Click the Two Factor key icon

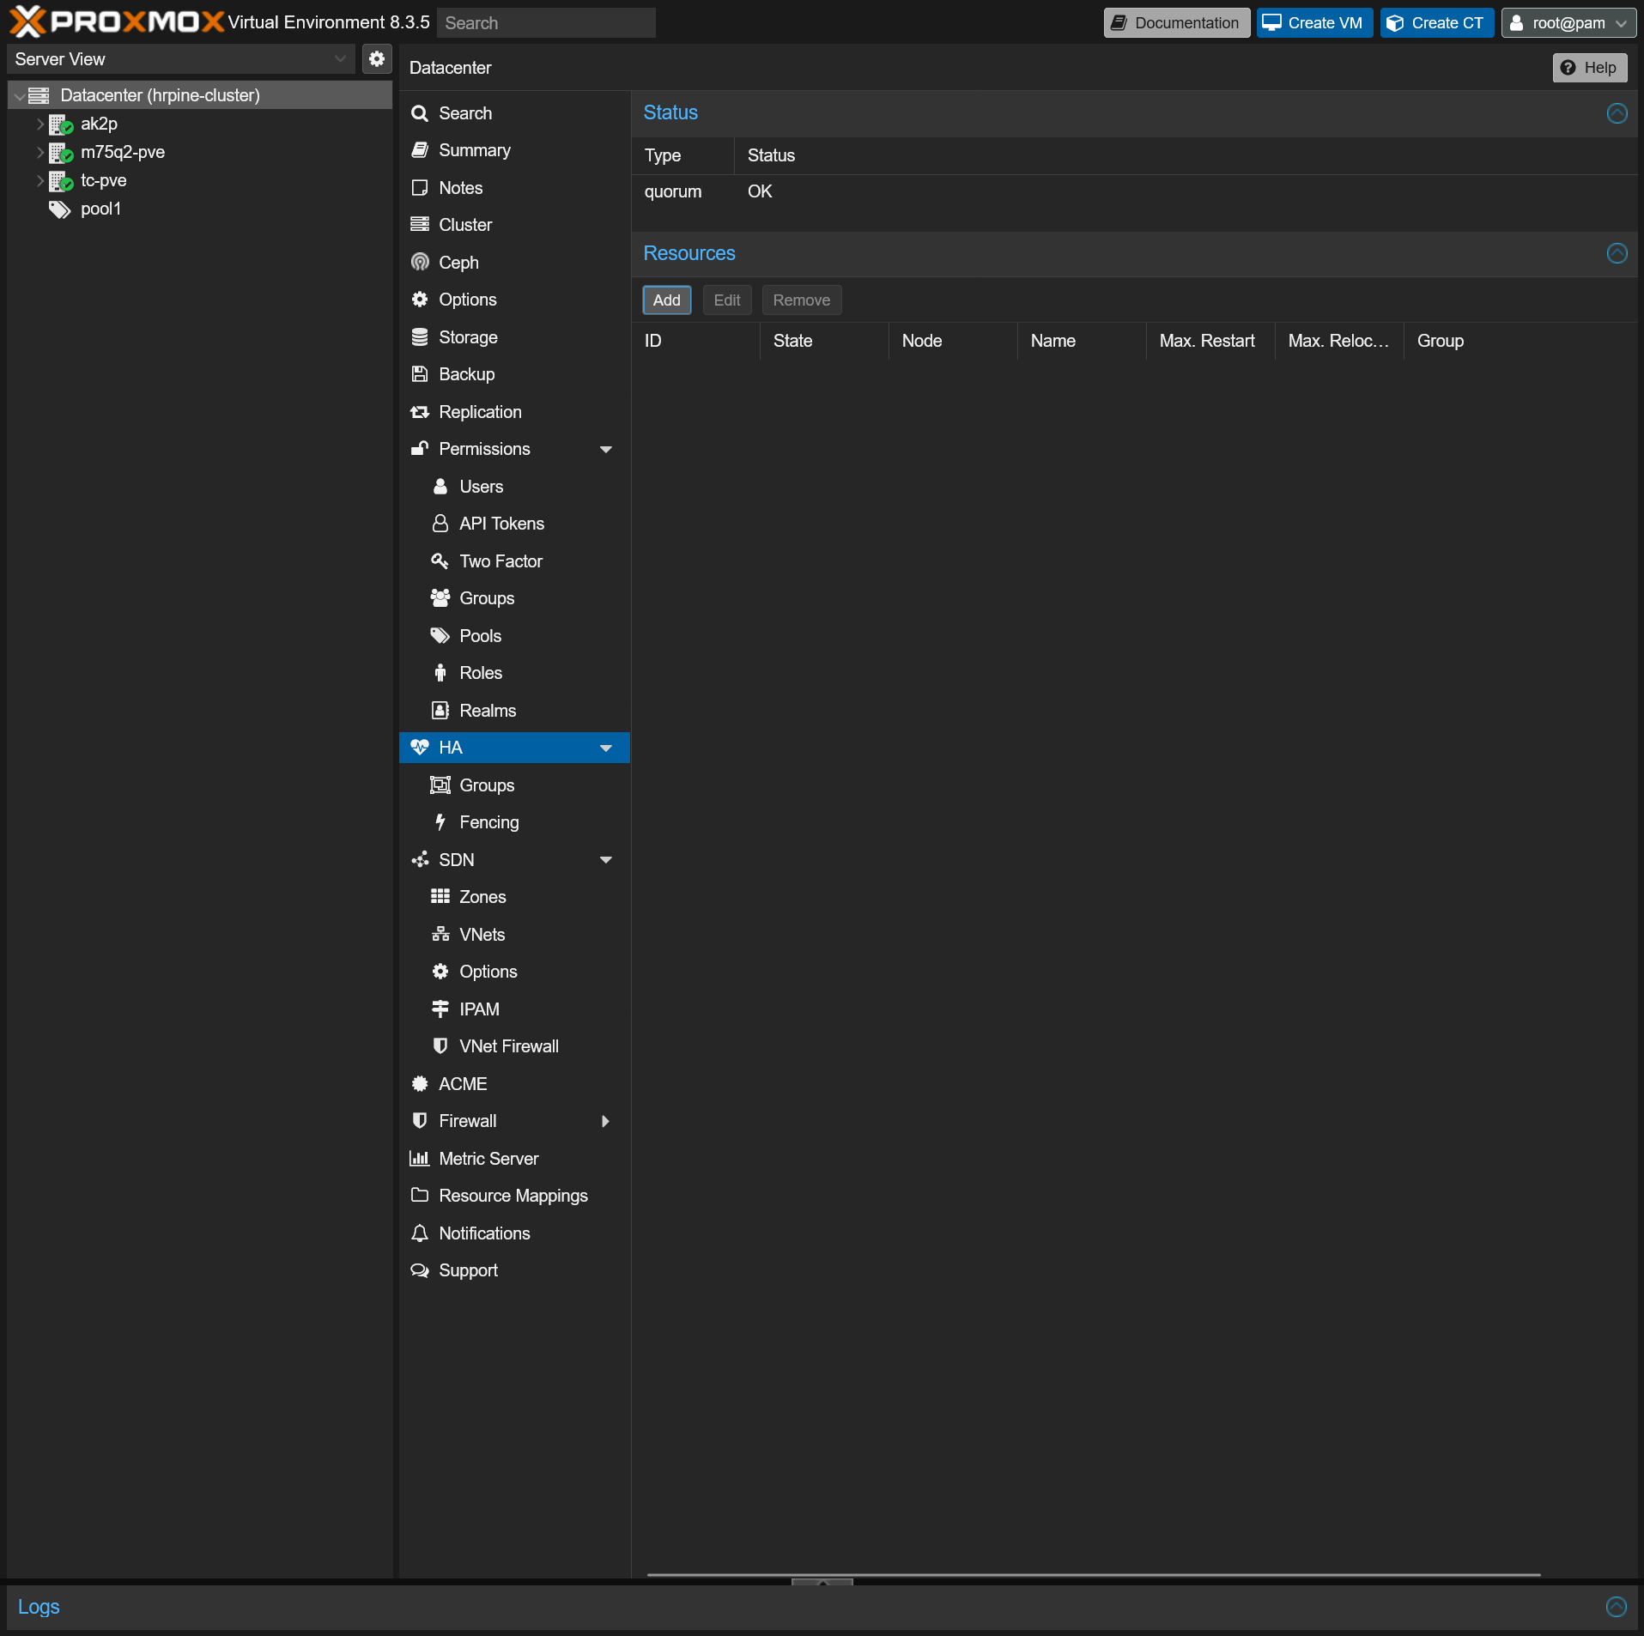[440, 561]
